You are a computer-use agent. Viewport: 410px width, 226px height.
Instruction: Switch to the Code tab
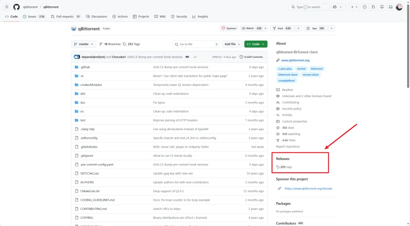click(11, 16)
